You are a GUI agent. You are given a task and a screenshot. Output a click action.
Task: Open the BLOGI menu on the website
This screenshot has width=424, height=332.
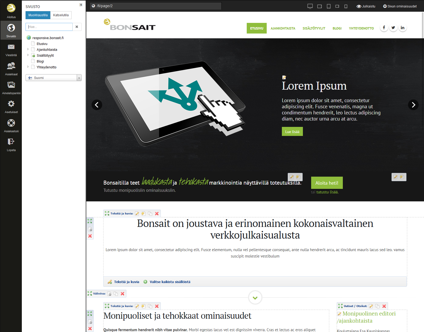pyautogui.click(x=337, y=28)
